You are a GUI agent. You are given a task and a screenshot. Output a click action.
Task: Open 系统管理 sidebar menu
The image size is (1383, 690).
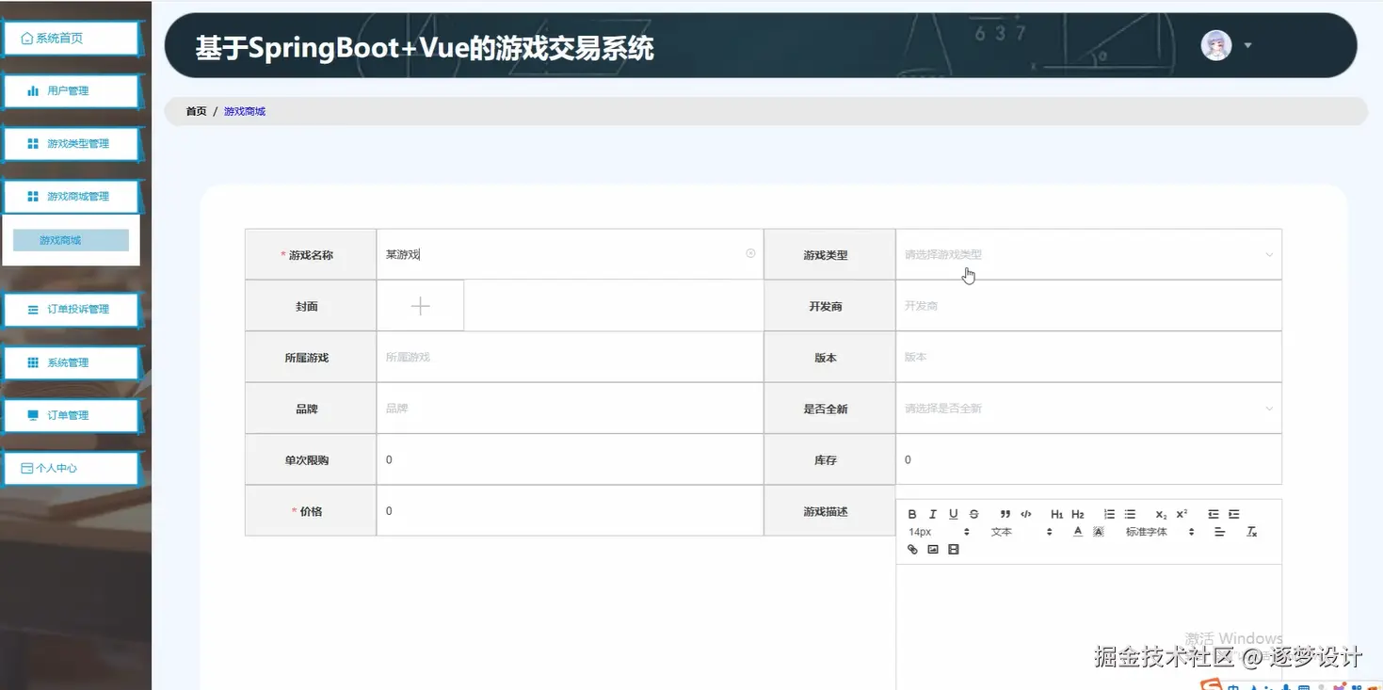pyautogui.click(x=72, y=361)
